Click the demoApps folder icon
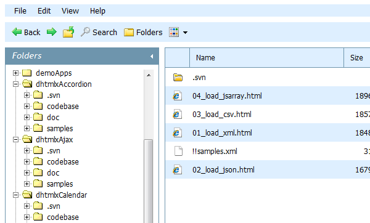 [27, 73]
